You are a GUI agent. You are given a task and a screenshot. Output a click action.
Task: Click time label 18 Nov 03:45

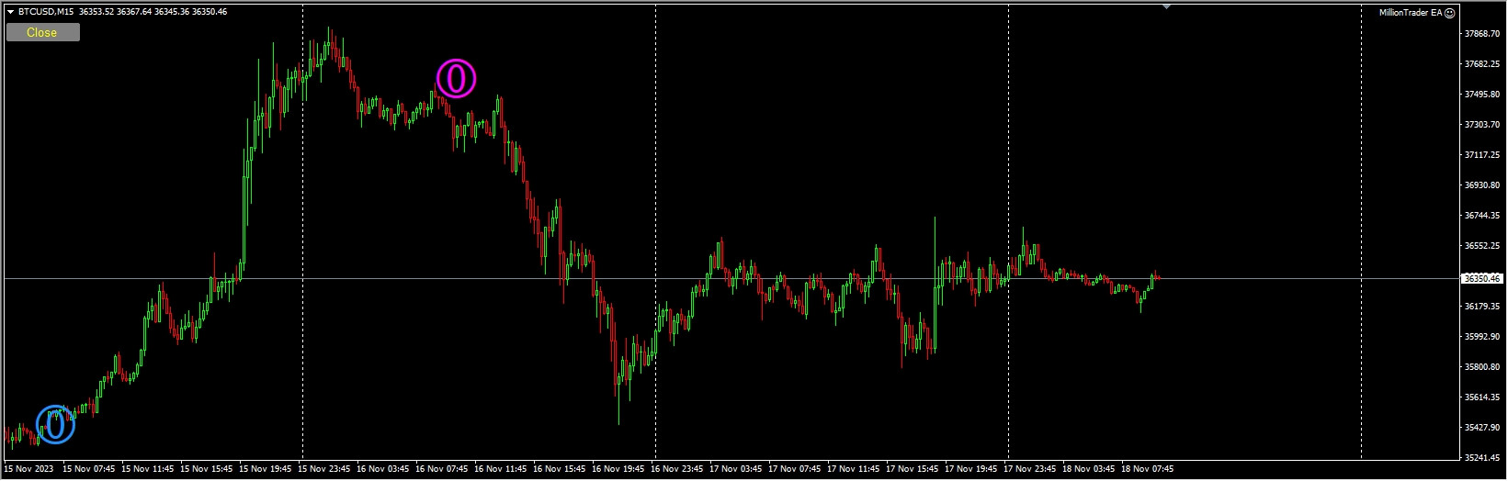click(1089, 469)
